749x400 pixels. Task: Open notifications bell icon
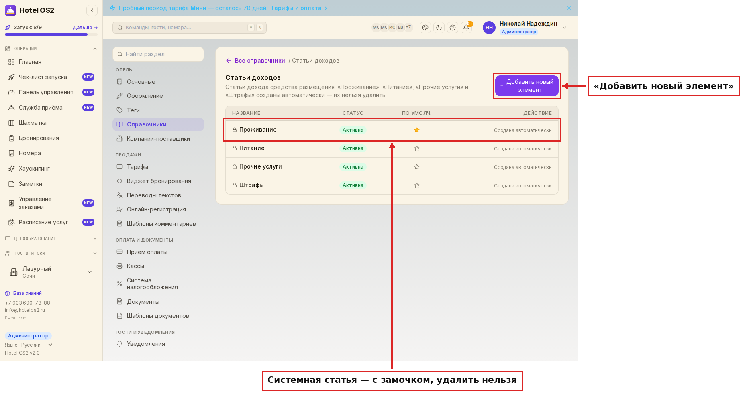466,28
